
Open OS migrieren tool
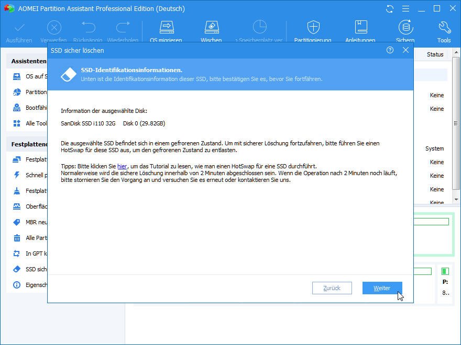[166, 31]
